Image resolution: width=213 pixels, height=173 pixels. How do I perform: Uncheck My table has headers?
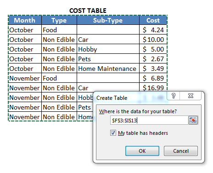click(113, 133)
